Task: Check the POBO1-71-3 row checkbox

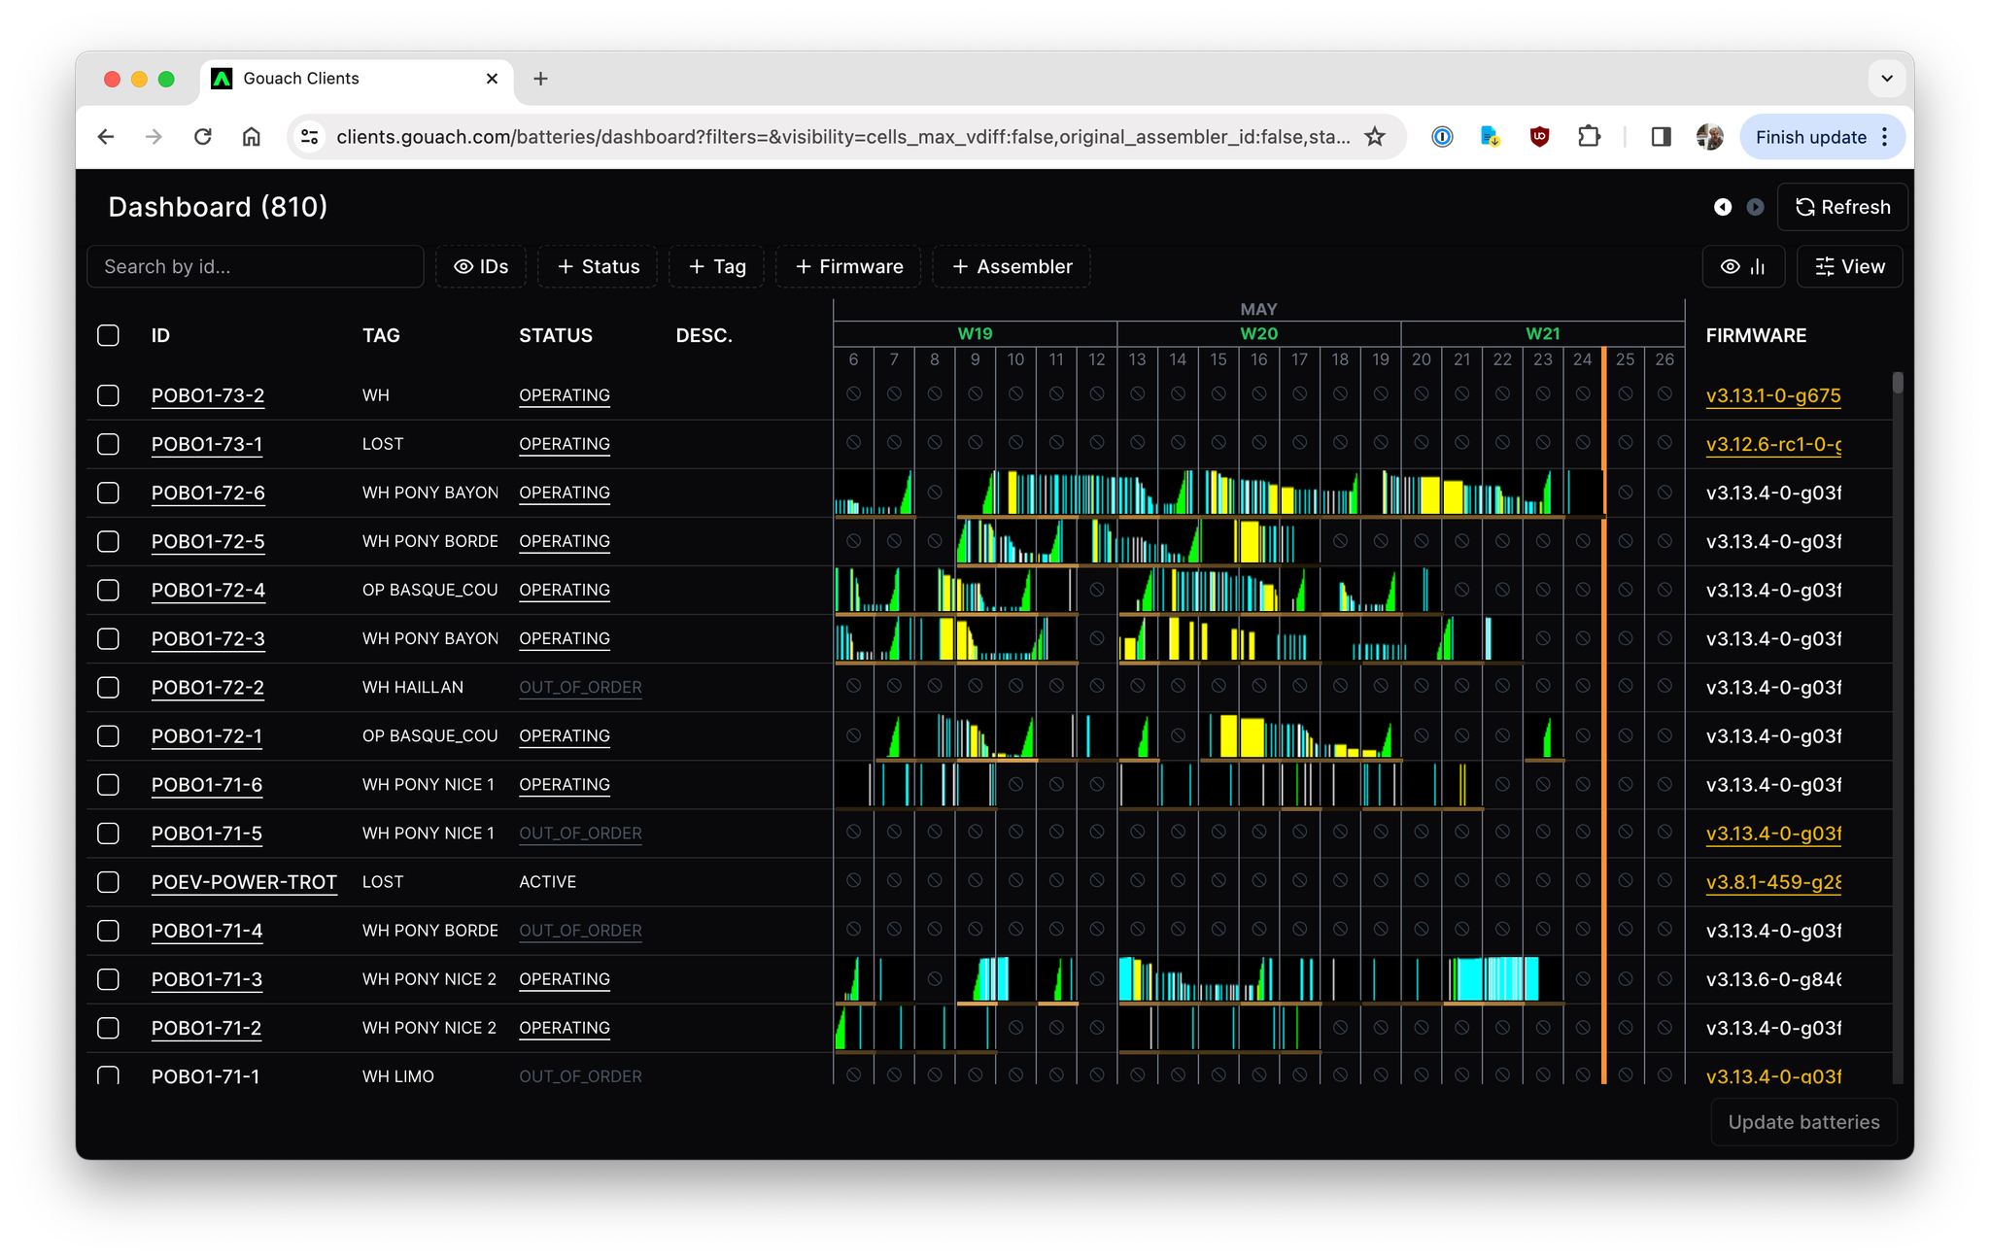Action: point(108,979)
